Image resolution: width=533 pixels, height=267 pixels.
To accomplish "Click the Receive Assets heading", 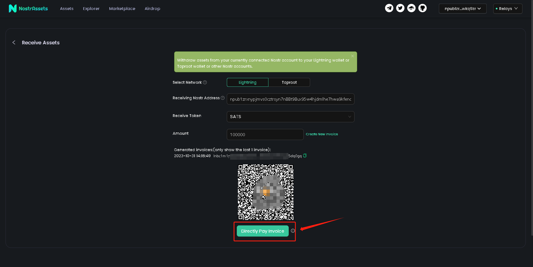I will click(41, 42).
